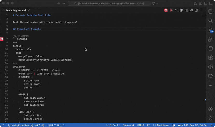Close the test-diagram.md tab
Screen dimensions: 215x127
click(x=29, y=10)
